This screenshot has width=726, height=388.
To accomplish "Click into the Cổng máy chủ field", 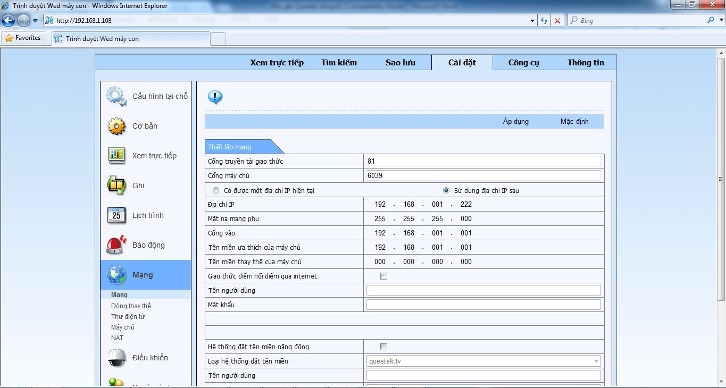I will [483, 176].
